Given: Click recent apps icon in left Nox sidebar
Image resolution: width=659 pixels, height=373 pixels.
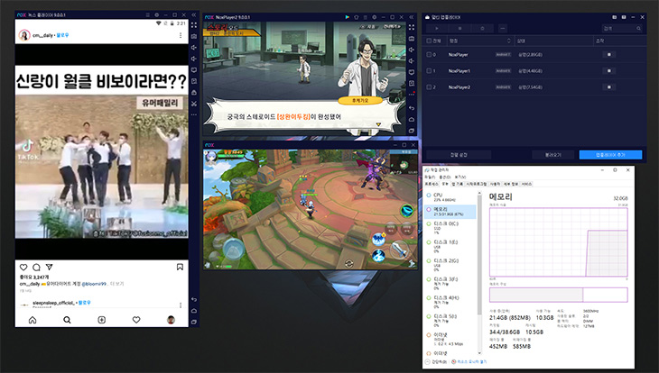Looking at the screenshot, I should point(194,322).
